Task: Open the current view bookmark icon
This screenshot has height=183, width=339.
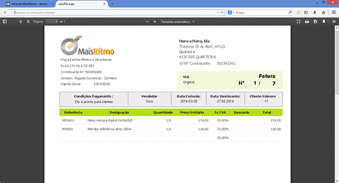Action: point(324,21)
